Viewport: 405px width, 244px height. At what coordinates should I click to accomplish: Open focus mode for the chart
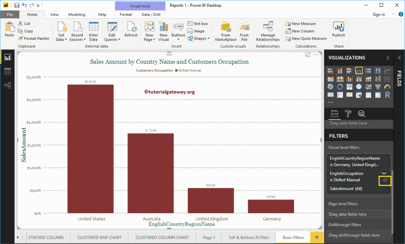[x=308, y=55]
